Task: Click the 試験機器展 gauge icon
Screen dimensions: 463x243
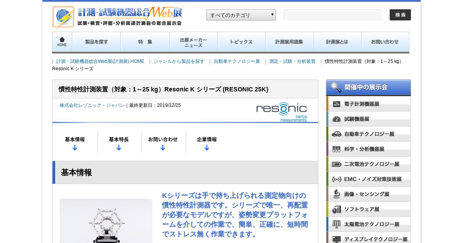Action: pos(336,119)
